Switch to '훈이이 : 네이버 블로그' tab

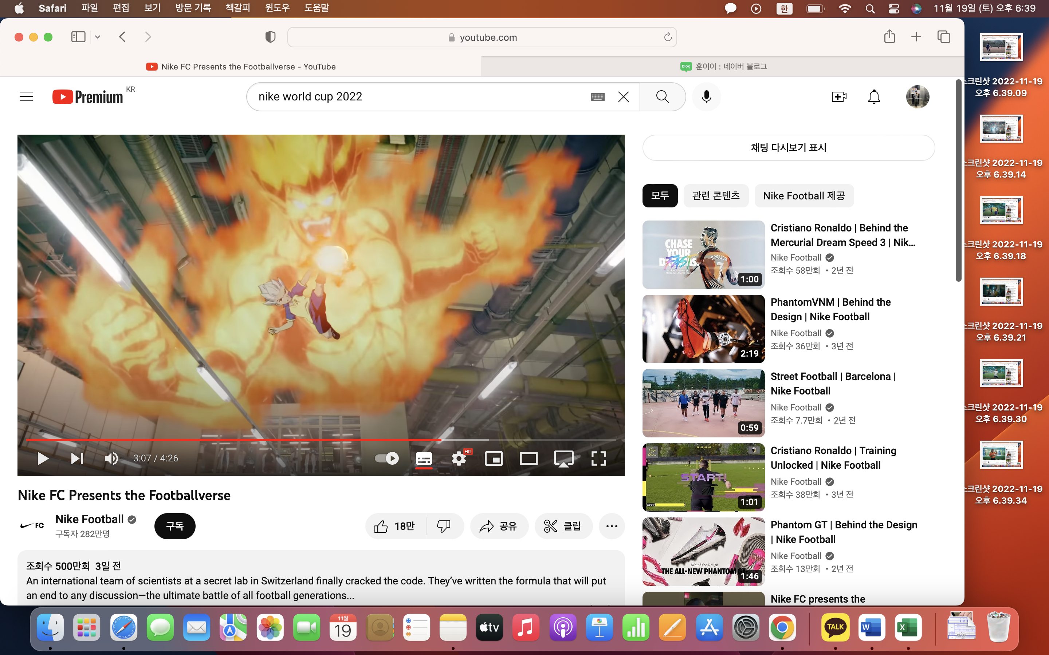click(723, 66)
